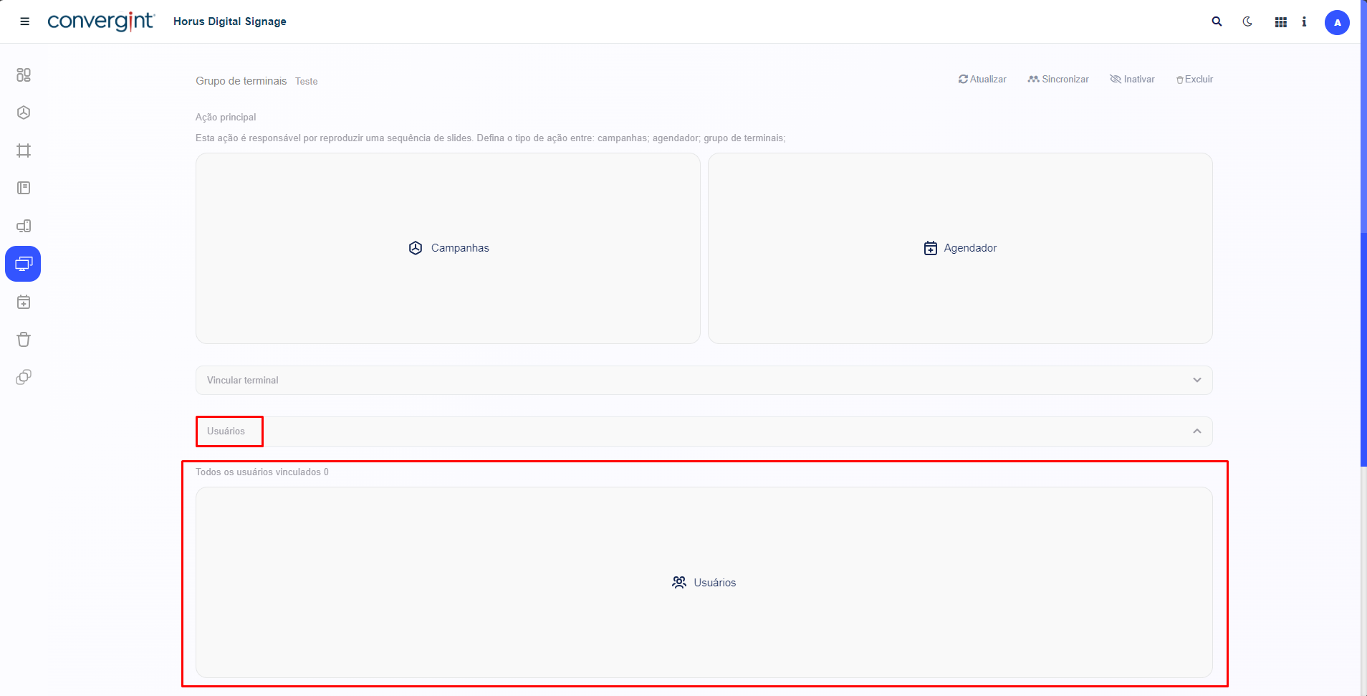Open the search magnifier in the top bar

[1217, 22]
